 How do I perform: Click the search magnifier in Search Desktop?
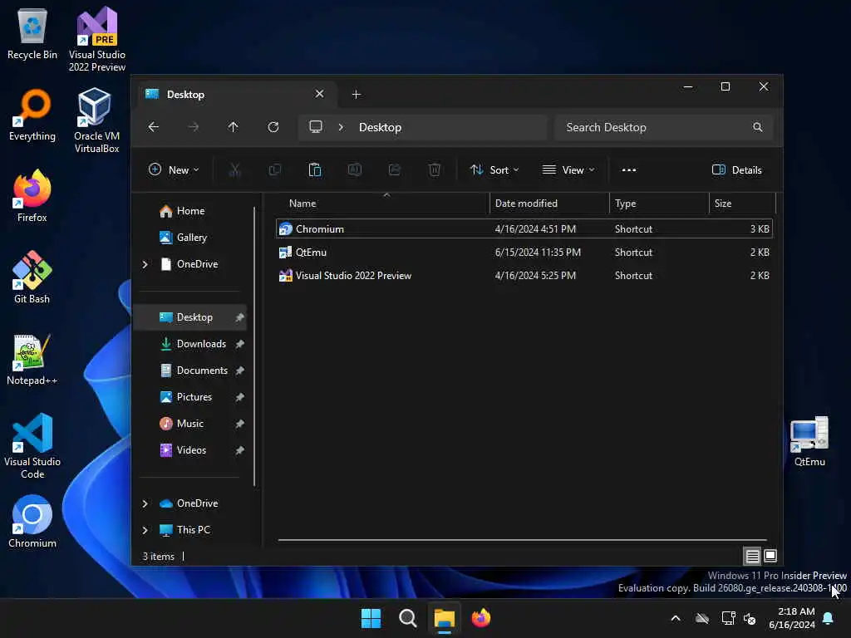point(758,127)
